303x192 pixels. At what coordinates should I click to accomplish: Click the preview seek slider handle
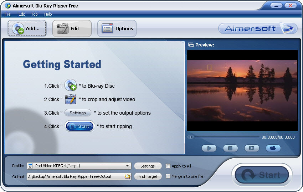pyautogui.click(x=191, y=137)
